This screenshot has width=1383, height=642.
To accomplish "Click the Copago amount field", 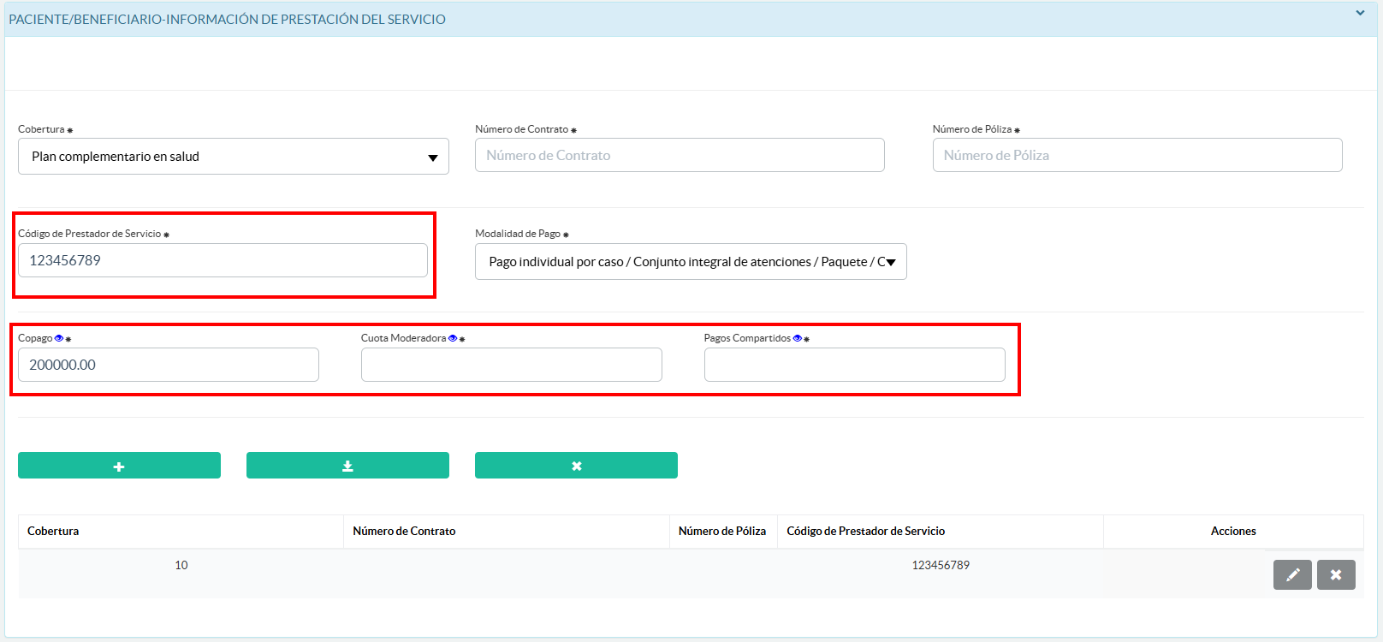I will pos(168,365).
